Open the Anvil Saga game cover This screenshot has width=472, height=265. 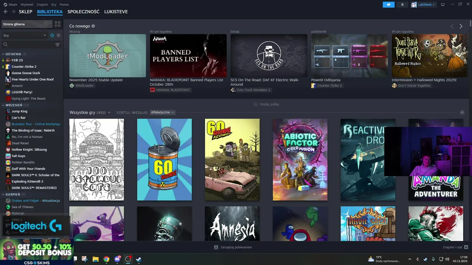point(368,224)
